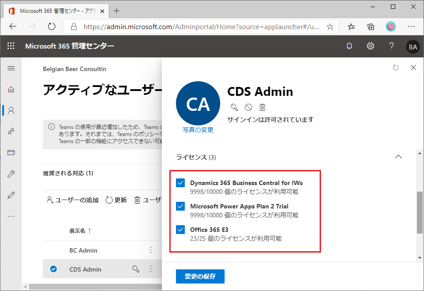The width and height of the screenshot is (424, 291).
Task: Click the browser address bar
Action: point(201,26)
